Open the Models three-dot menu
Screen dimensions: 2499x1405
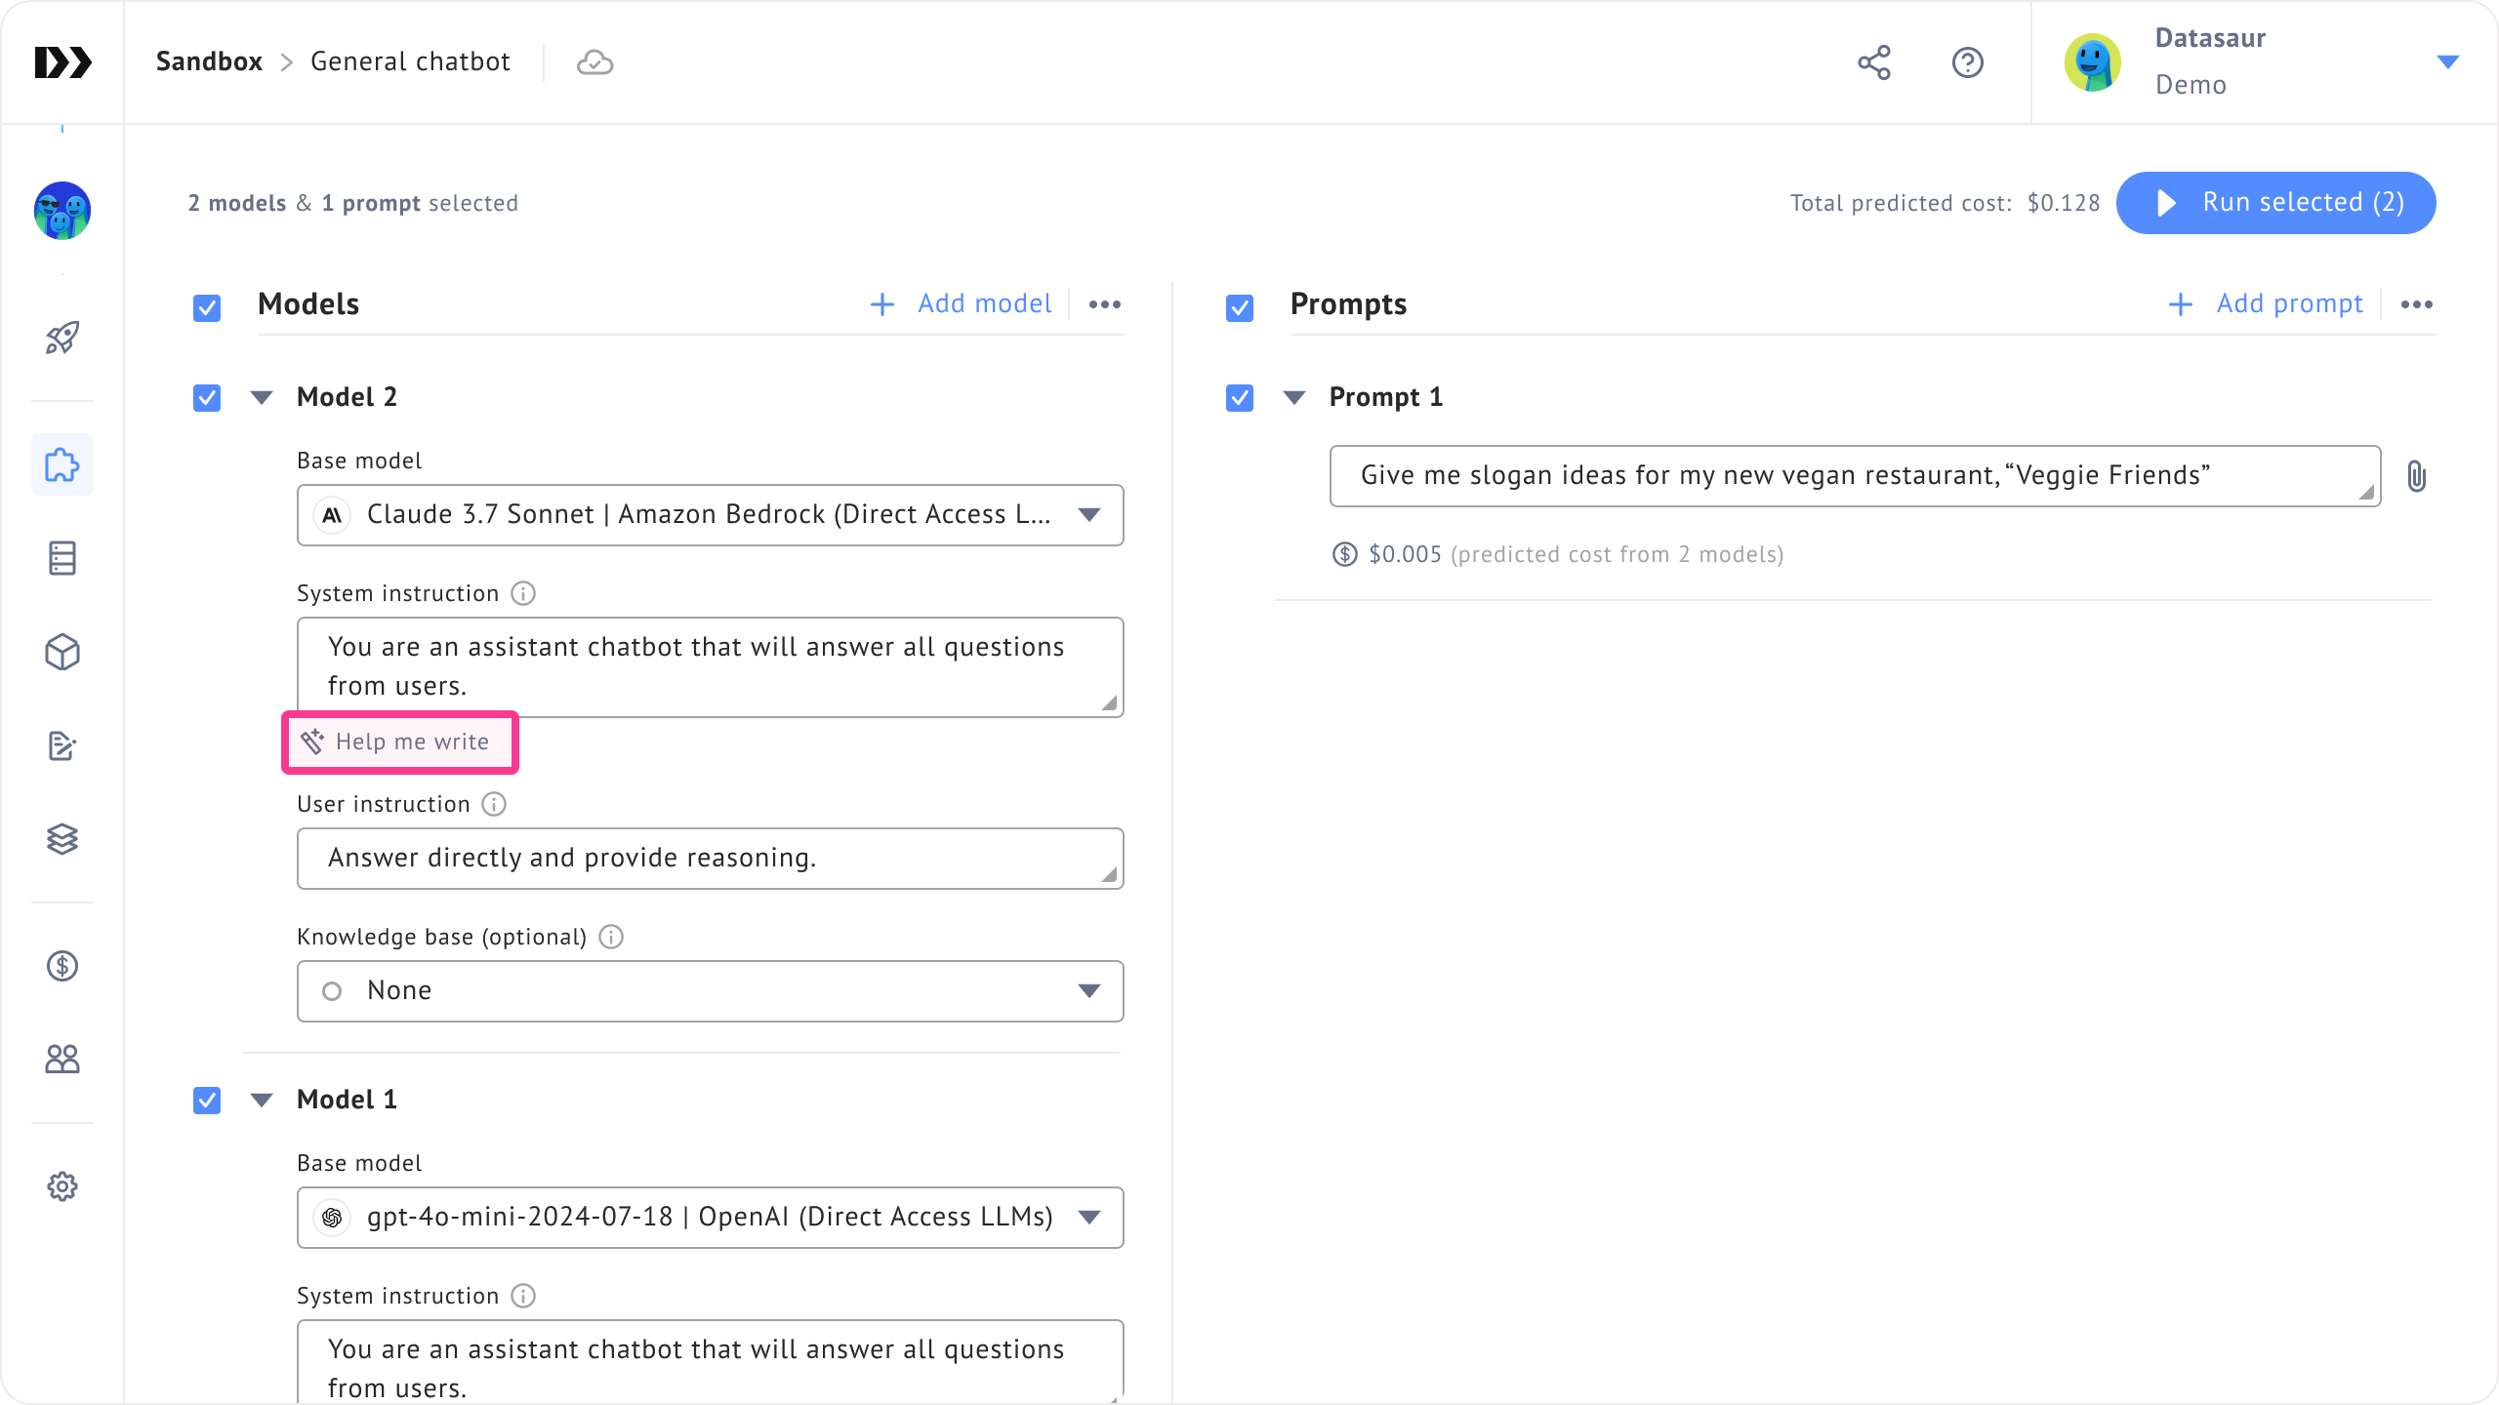pyautogui.click(x=1104, y=304)
